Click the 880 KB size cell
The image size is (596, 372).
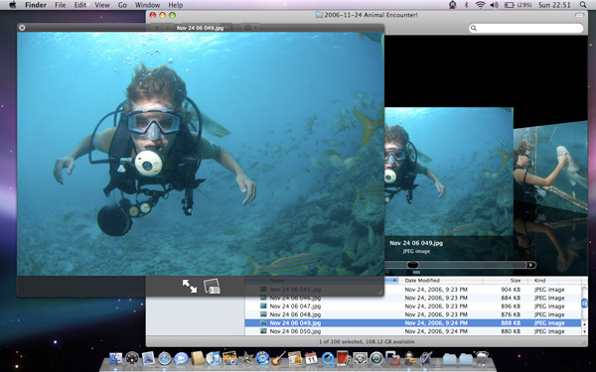pyautogui.click(x=511, y=331)
